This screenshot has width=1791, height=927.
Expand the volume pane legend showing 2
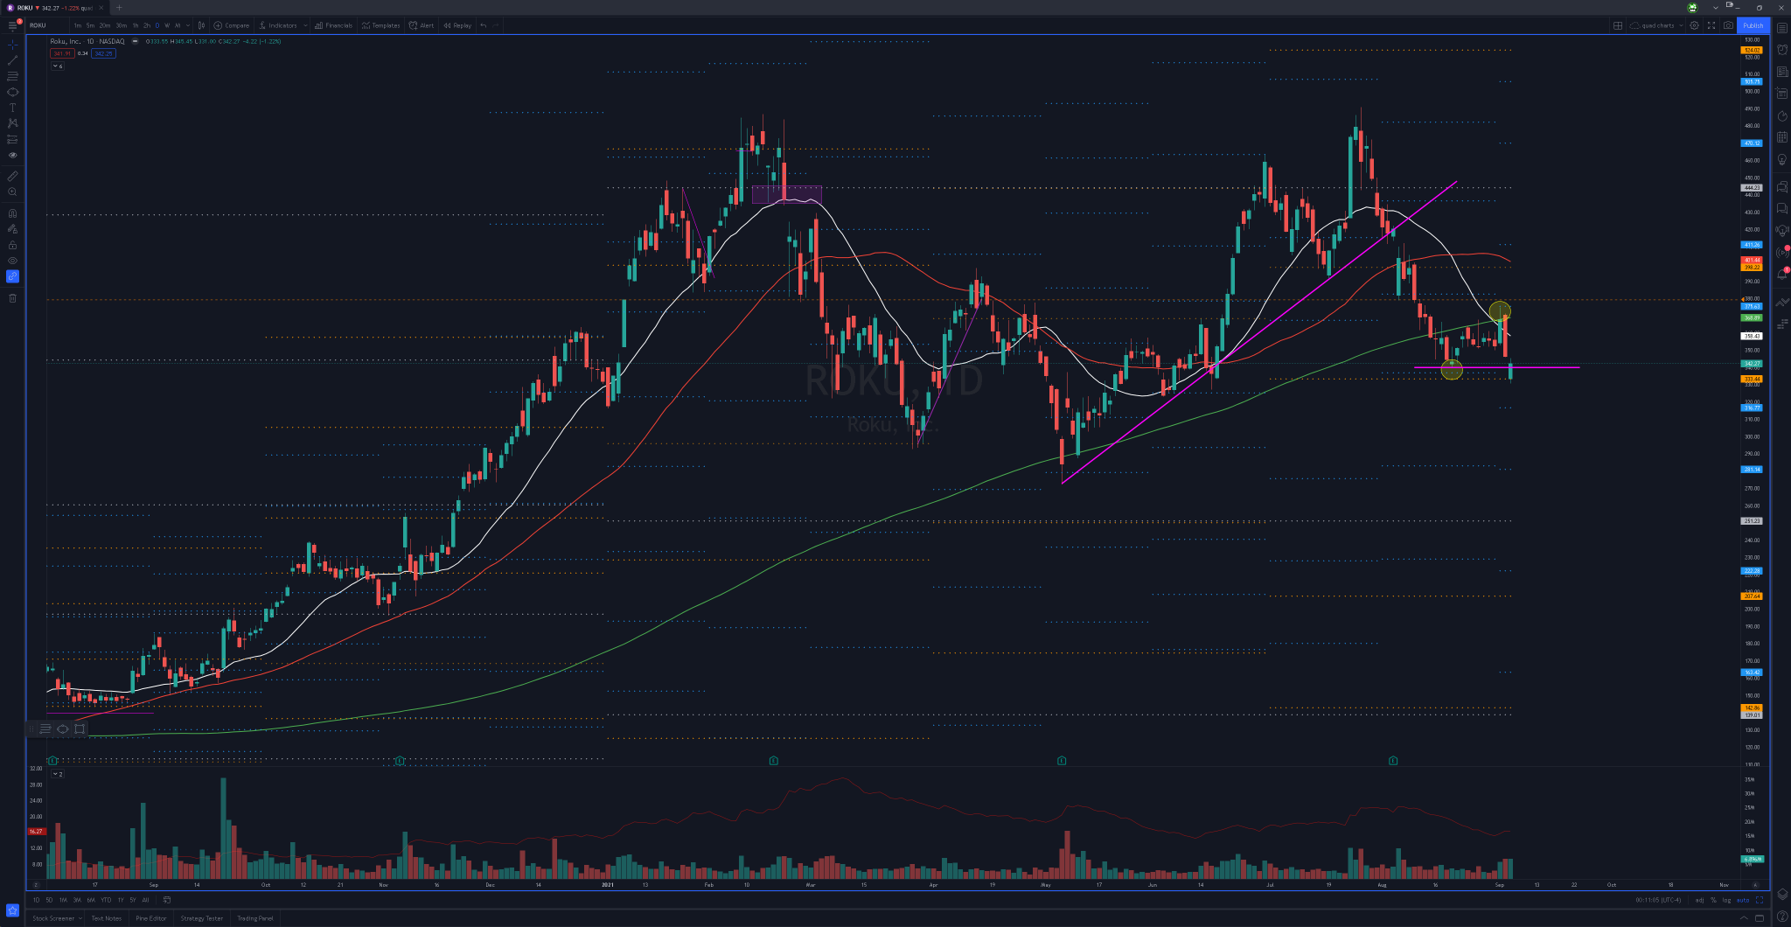tap(57, 774)
